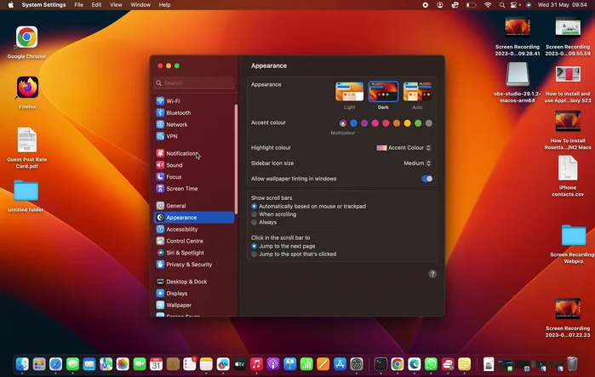
Task: Choose Jump to the spot that's clicked
Action: [254, 254]
